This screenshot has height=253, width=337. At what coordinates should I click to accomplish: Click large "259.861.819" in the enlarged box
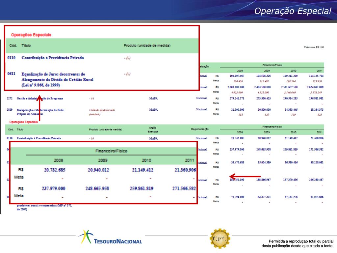pyautogui.click(x=142, y=188)
